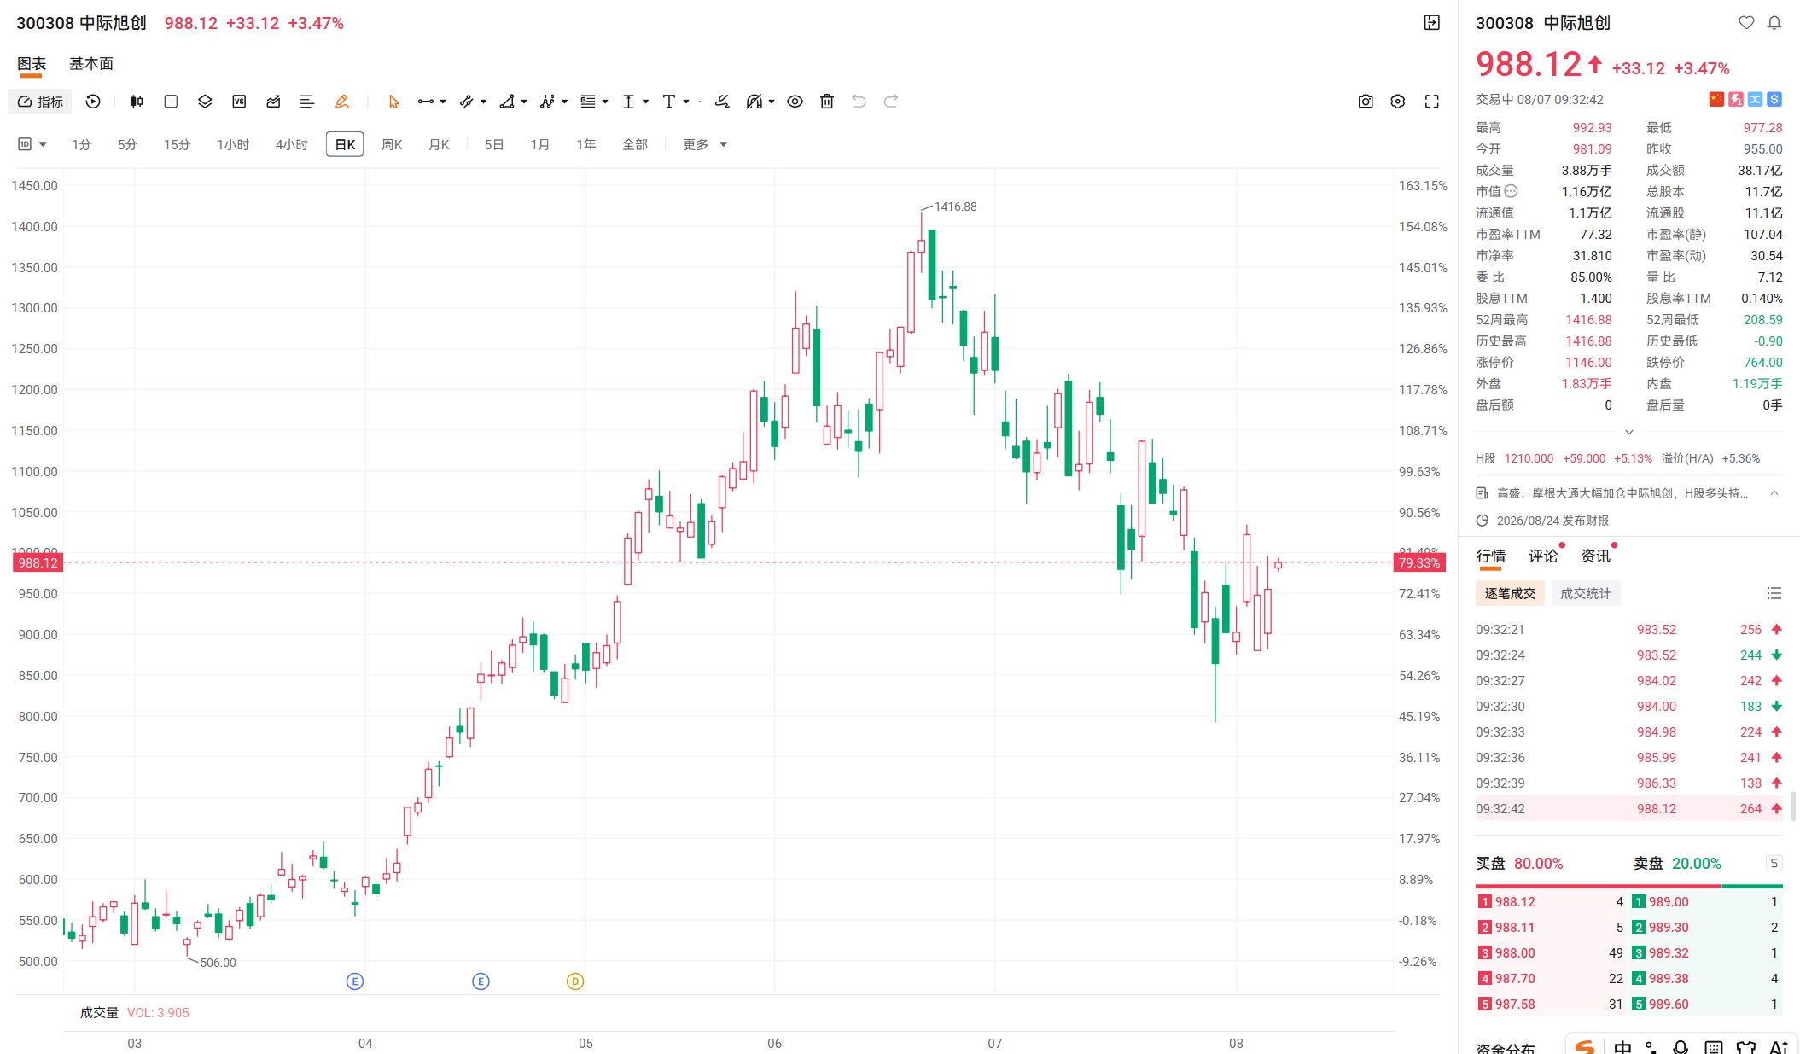Click the bell alert icon
The image size is (1800, 1054).
[x=1774, y=23]
